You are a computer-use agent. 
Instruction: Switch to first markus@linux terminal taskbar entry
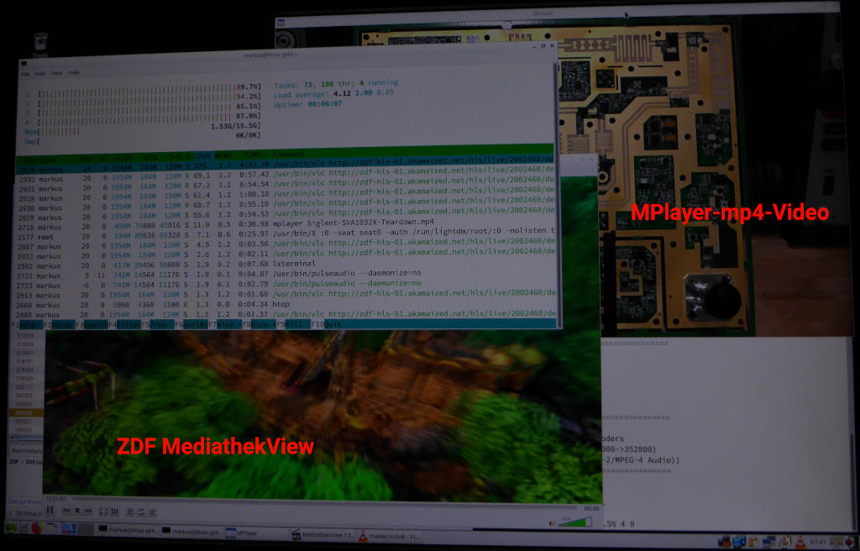128,530
